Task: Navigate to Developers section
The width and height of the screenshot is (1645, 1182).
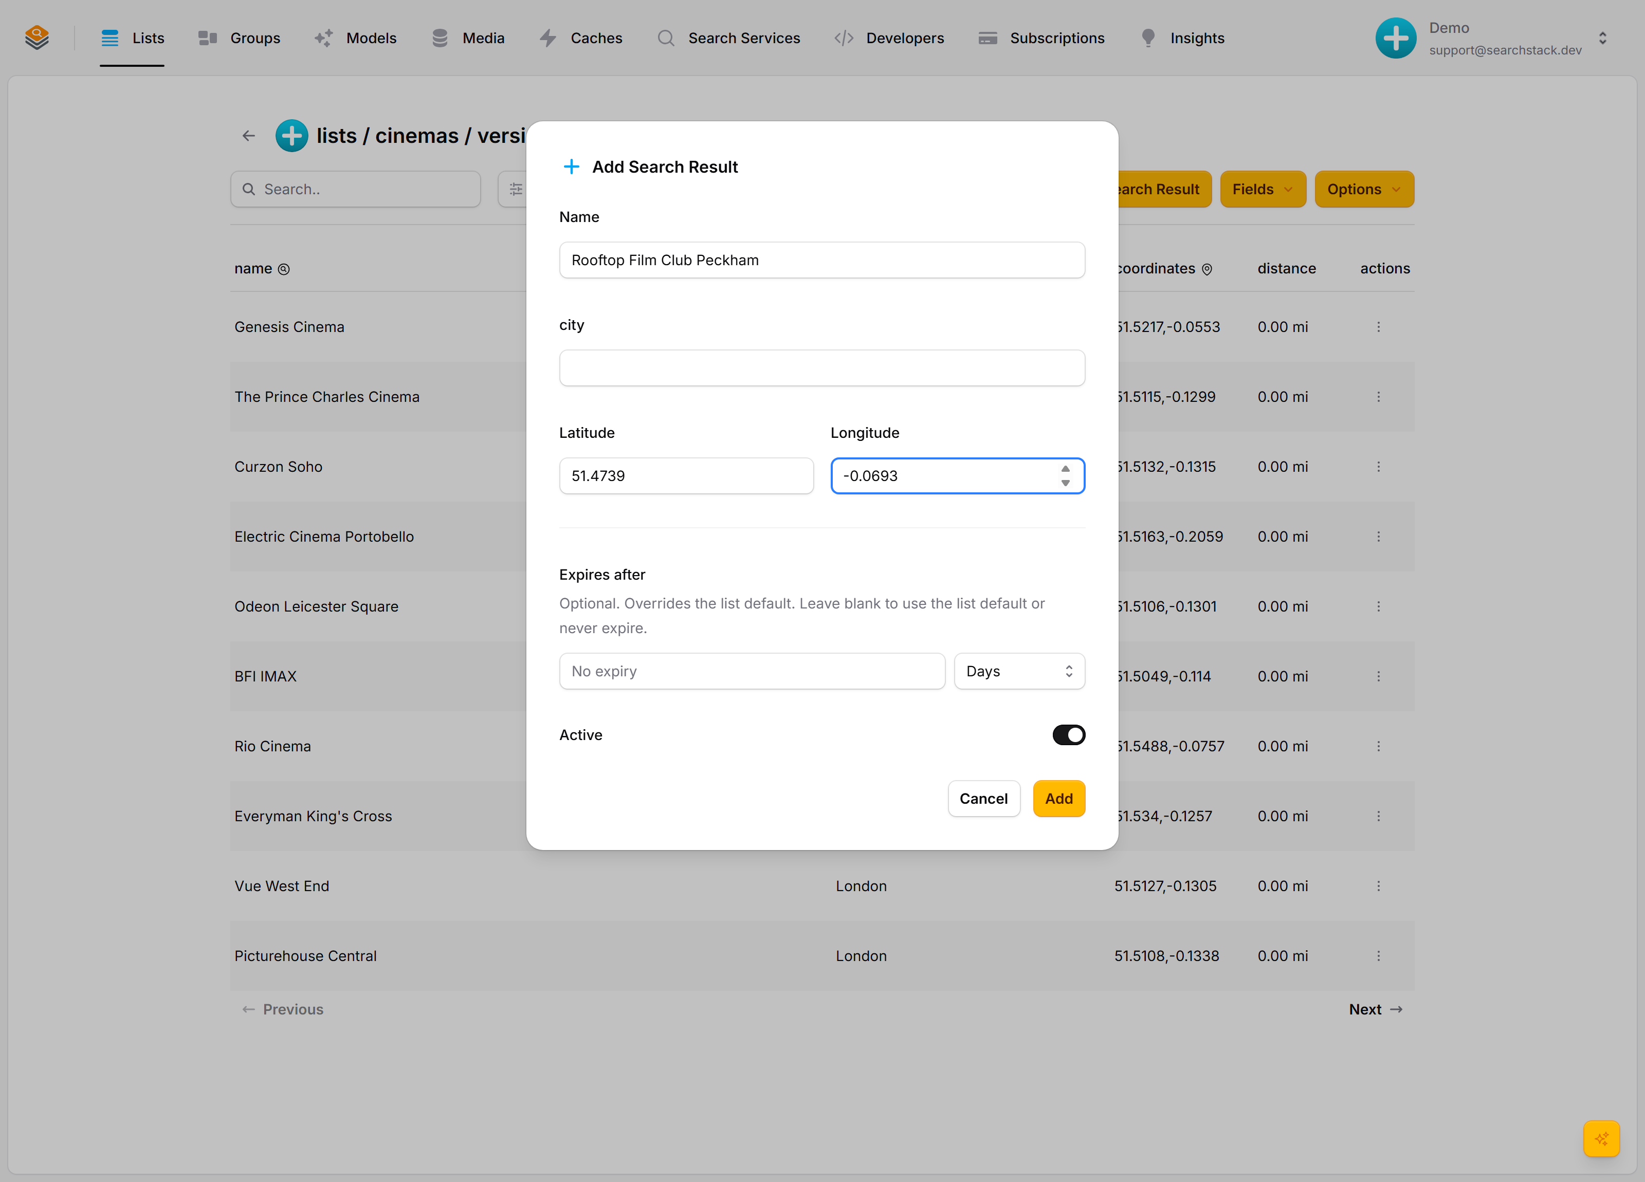Action: (x=889, y=38)
